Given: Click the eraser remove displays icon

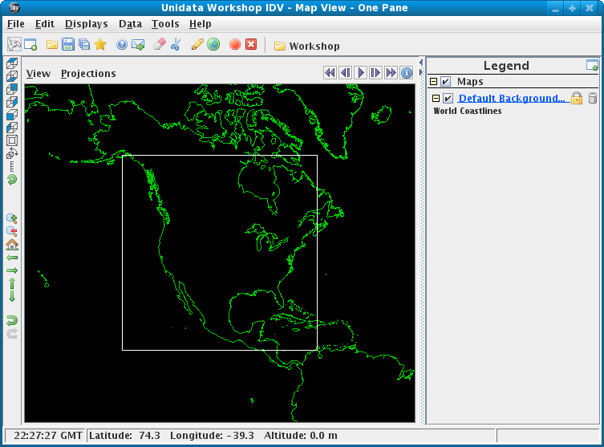Looking at the screenshot, I should 158,45.
